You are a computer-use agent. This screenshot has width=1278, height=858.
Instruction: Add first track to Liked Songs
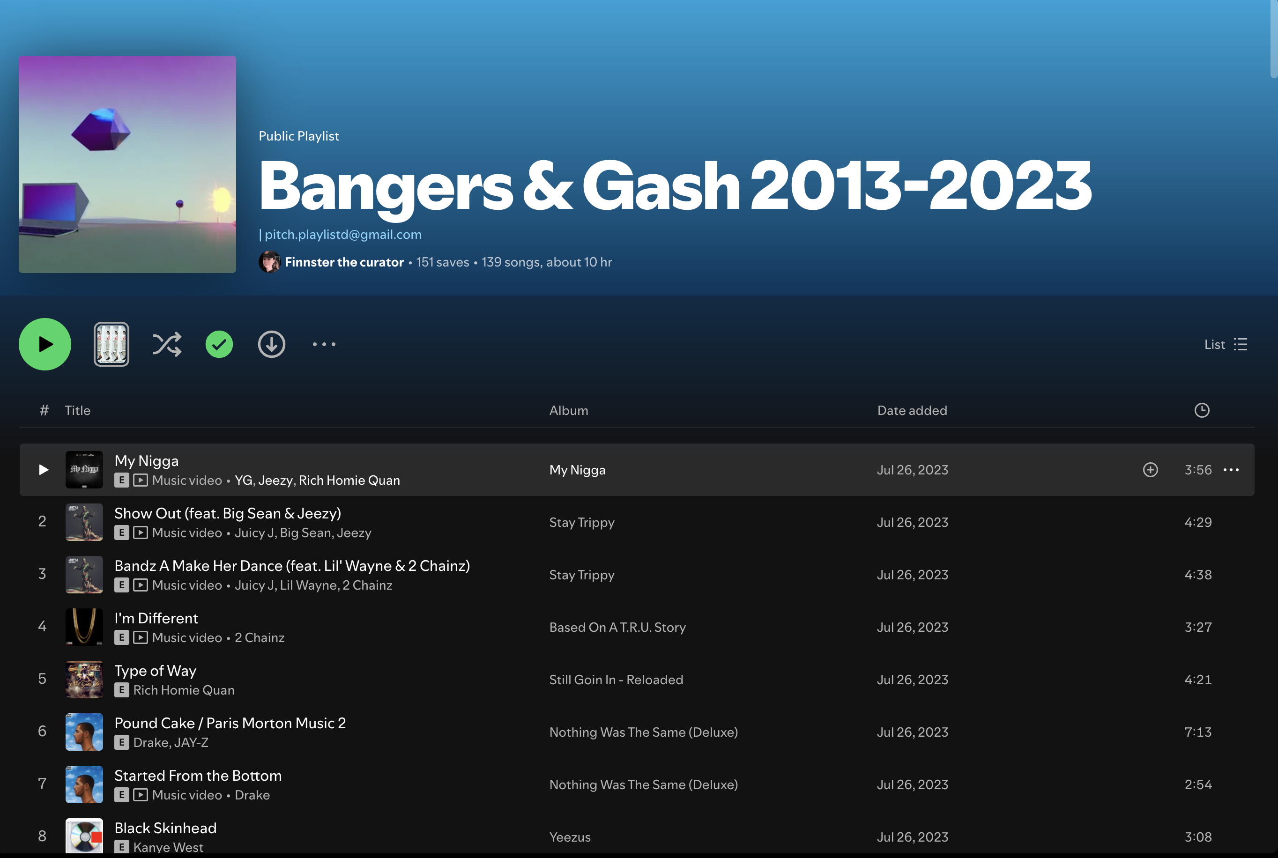coord(1151,469)
